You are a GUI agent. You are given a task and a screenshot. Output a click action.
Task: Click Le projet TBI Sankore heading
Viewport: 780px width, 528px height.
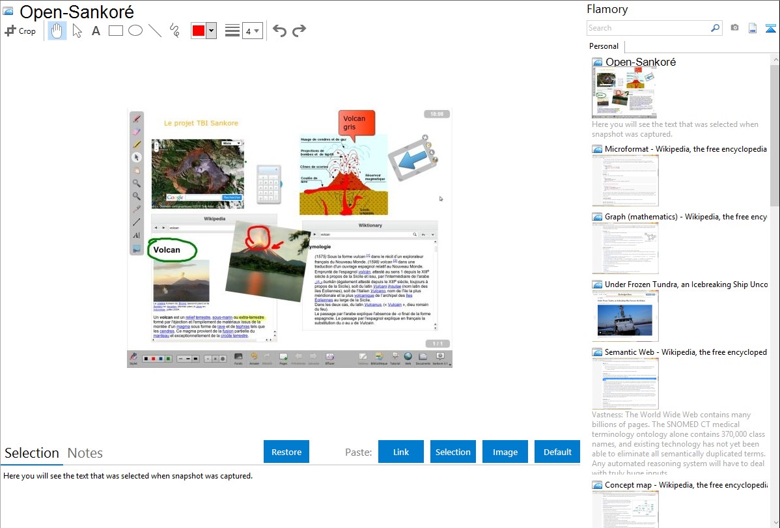(x=201, y=123)
